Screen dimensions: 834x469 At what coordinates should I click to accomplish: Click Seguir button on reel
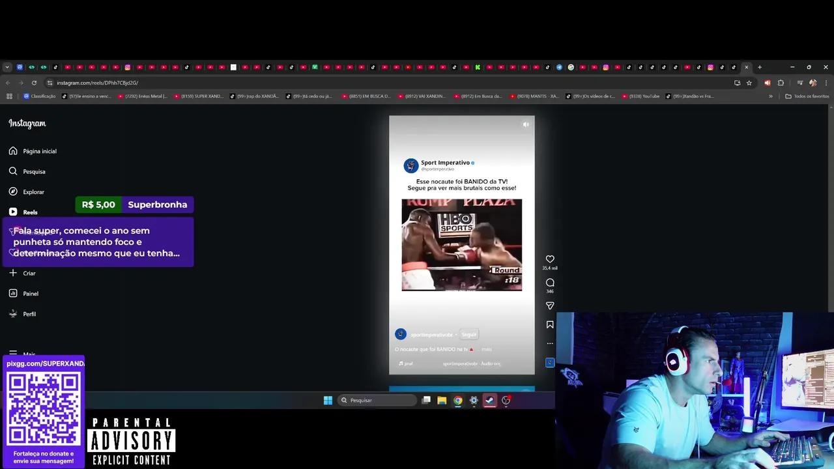click(469, 334)
